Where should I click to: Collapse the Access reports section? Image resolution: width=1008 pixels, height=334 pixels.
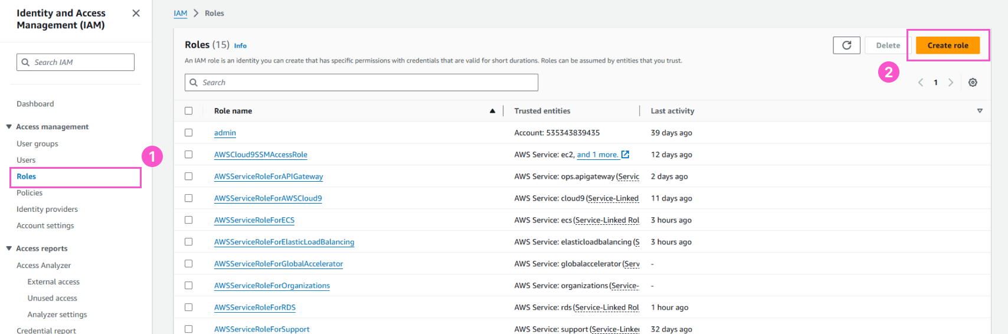(x=9, y=248)
